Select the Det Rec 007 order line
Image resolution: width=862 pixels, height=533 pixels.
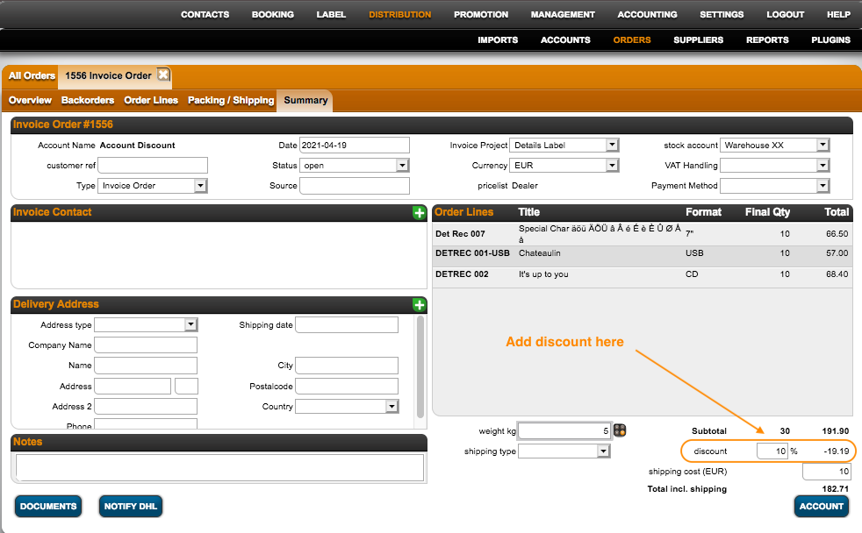(642, 234)
